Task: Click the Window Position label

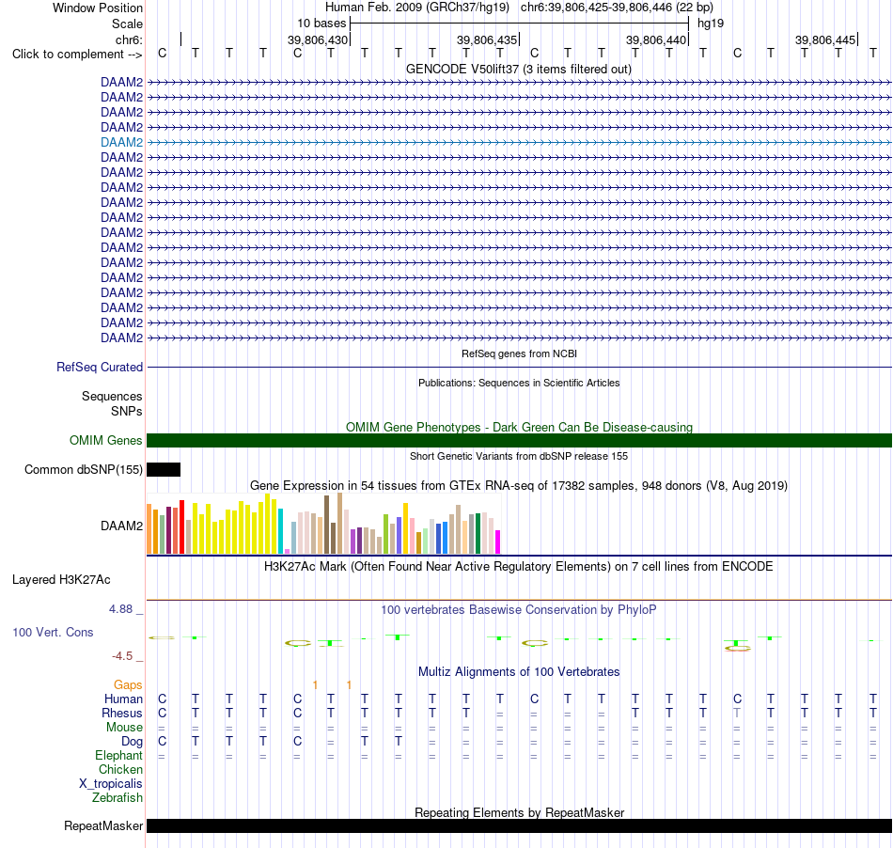Action: point(98,8)
